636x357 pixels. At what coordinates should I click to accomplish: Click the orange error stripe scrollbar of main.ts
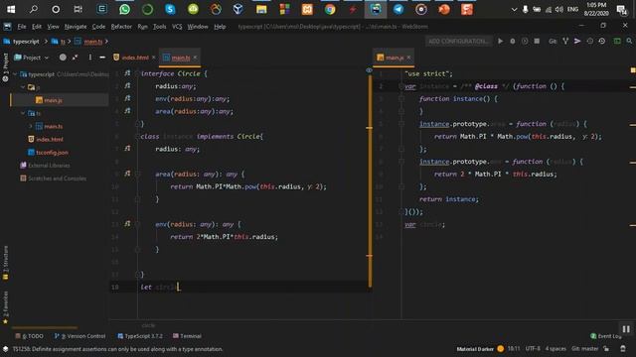(370, 180)
